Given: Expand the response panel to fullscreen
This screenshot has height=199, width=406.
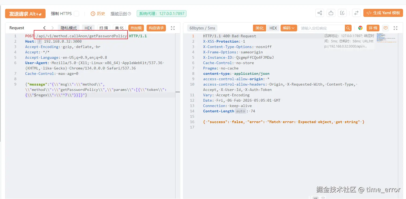Looking at the screenshot, I should click(x=395, y=28).
